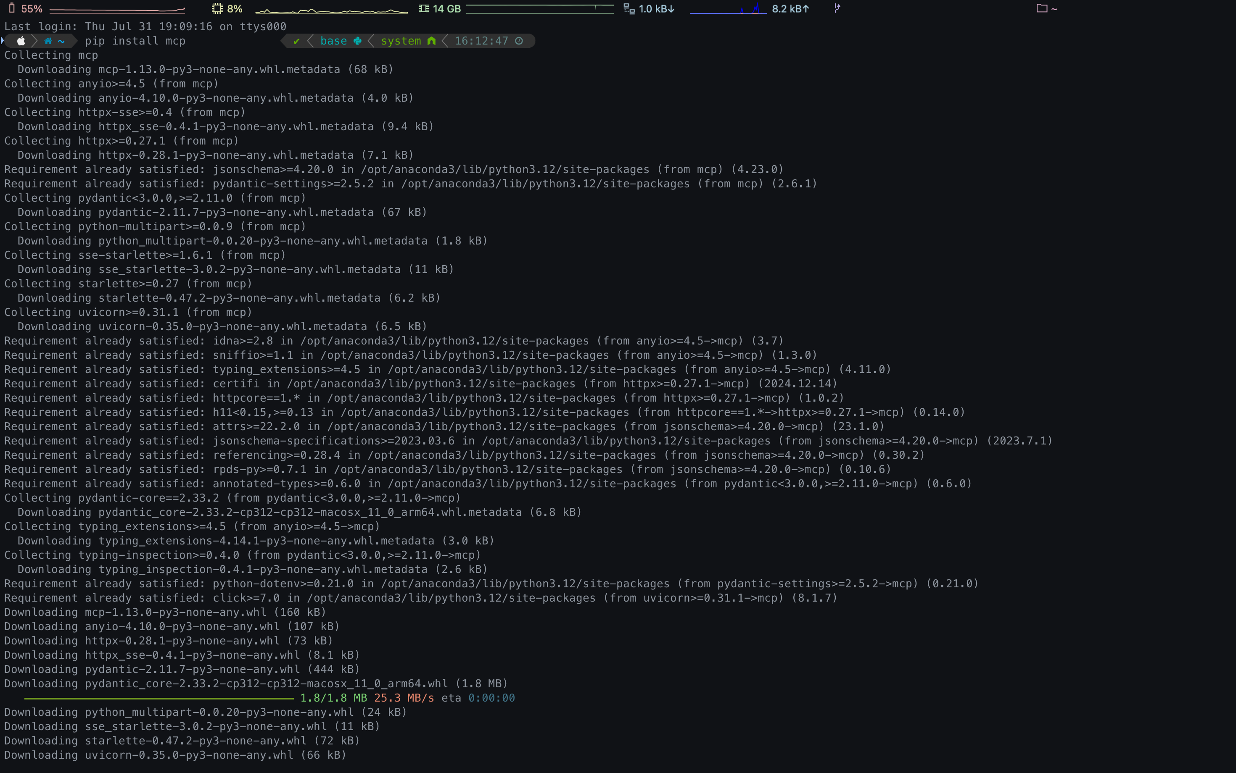The height and width of the screenshot is (773, 1236).
Task: Click the Apple logo prompt segment
Action: pyautogui.click(x=21, y=41)
